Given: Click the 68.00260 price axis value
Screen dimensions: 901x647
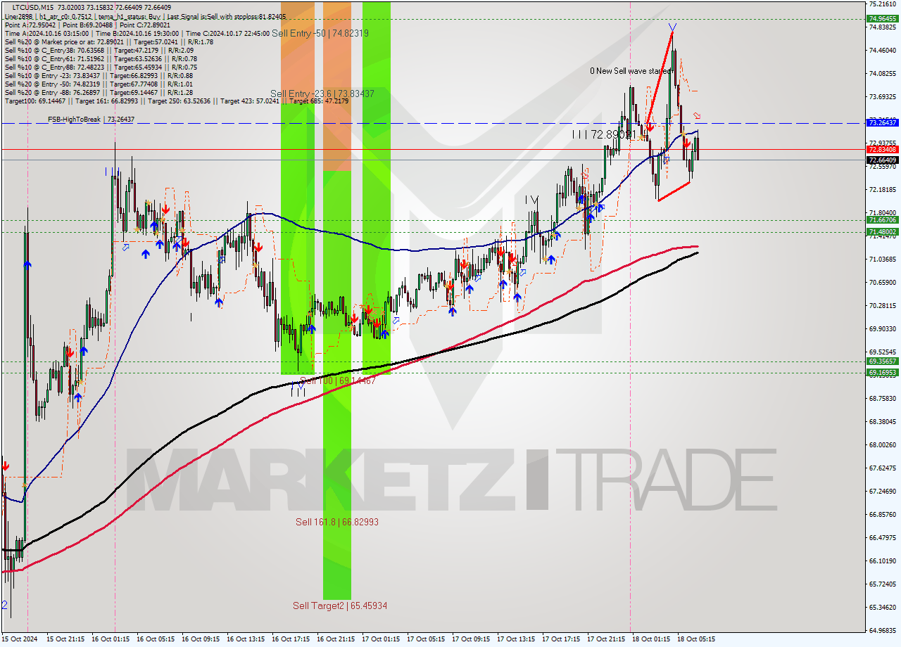Looking at the screenshot, I should coord(883,444).
